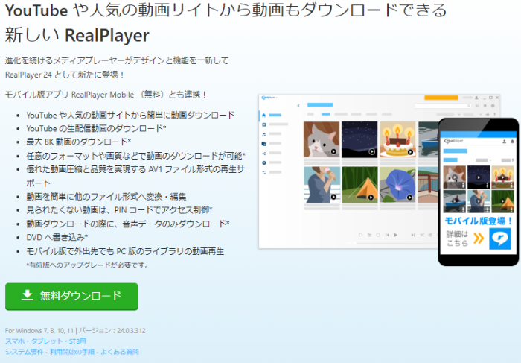Click the text *有償版へのアップグレードが必要です。
Viewport: 521px width, 363px height.
tap(88, 265)
